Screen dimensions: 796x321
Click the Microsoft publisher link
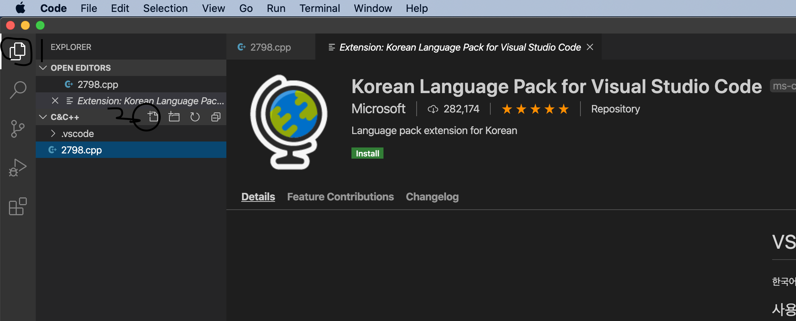(378, 109)
